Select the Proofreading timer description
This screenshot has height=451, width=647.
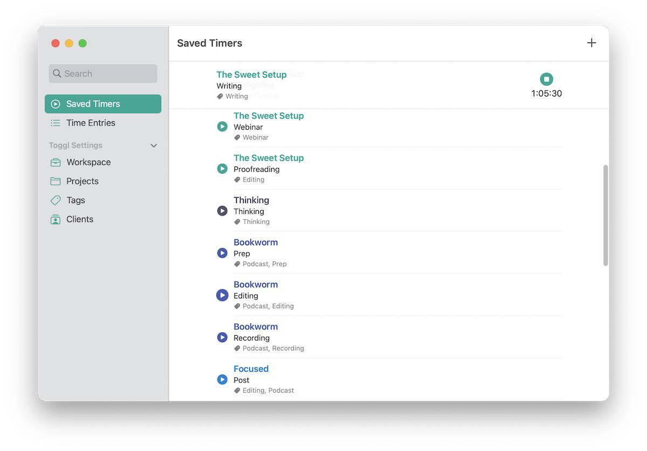click(257, 169)
